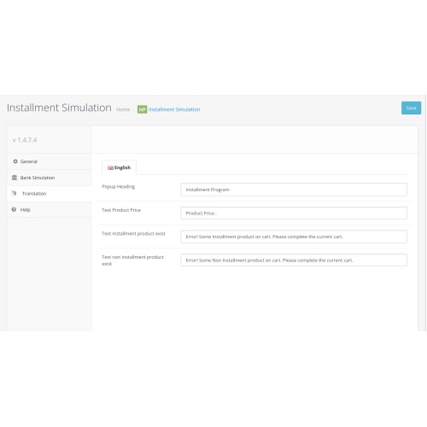Click the English flag icon
The image size is (427, 427).
tap(110, 168)
